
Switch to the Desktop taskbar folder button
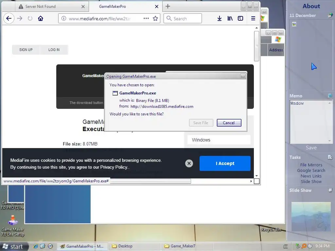135,246
